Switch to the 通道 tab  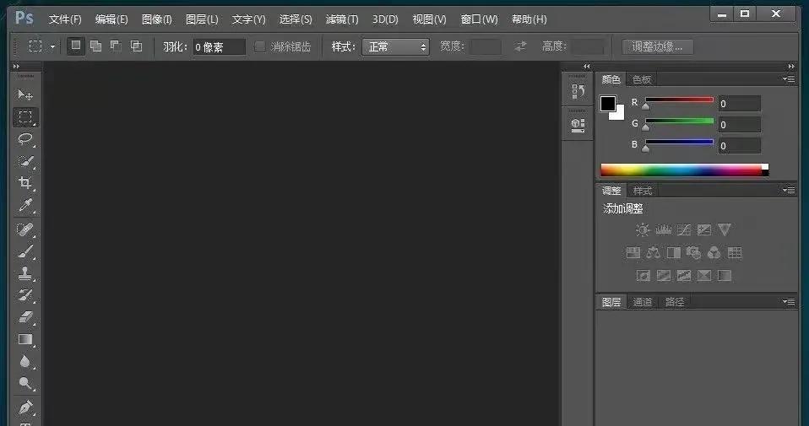point(643,302)
